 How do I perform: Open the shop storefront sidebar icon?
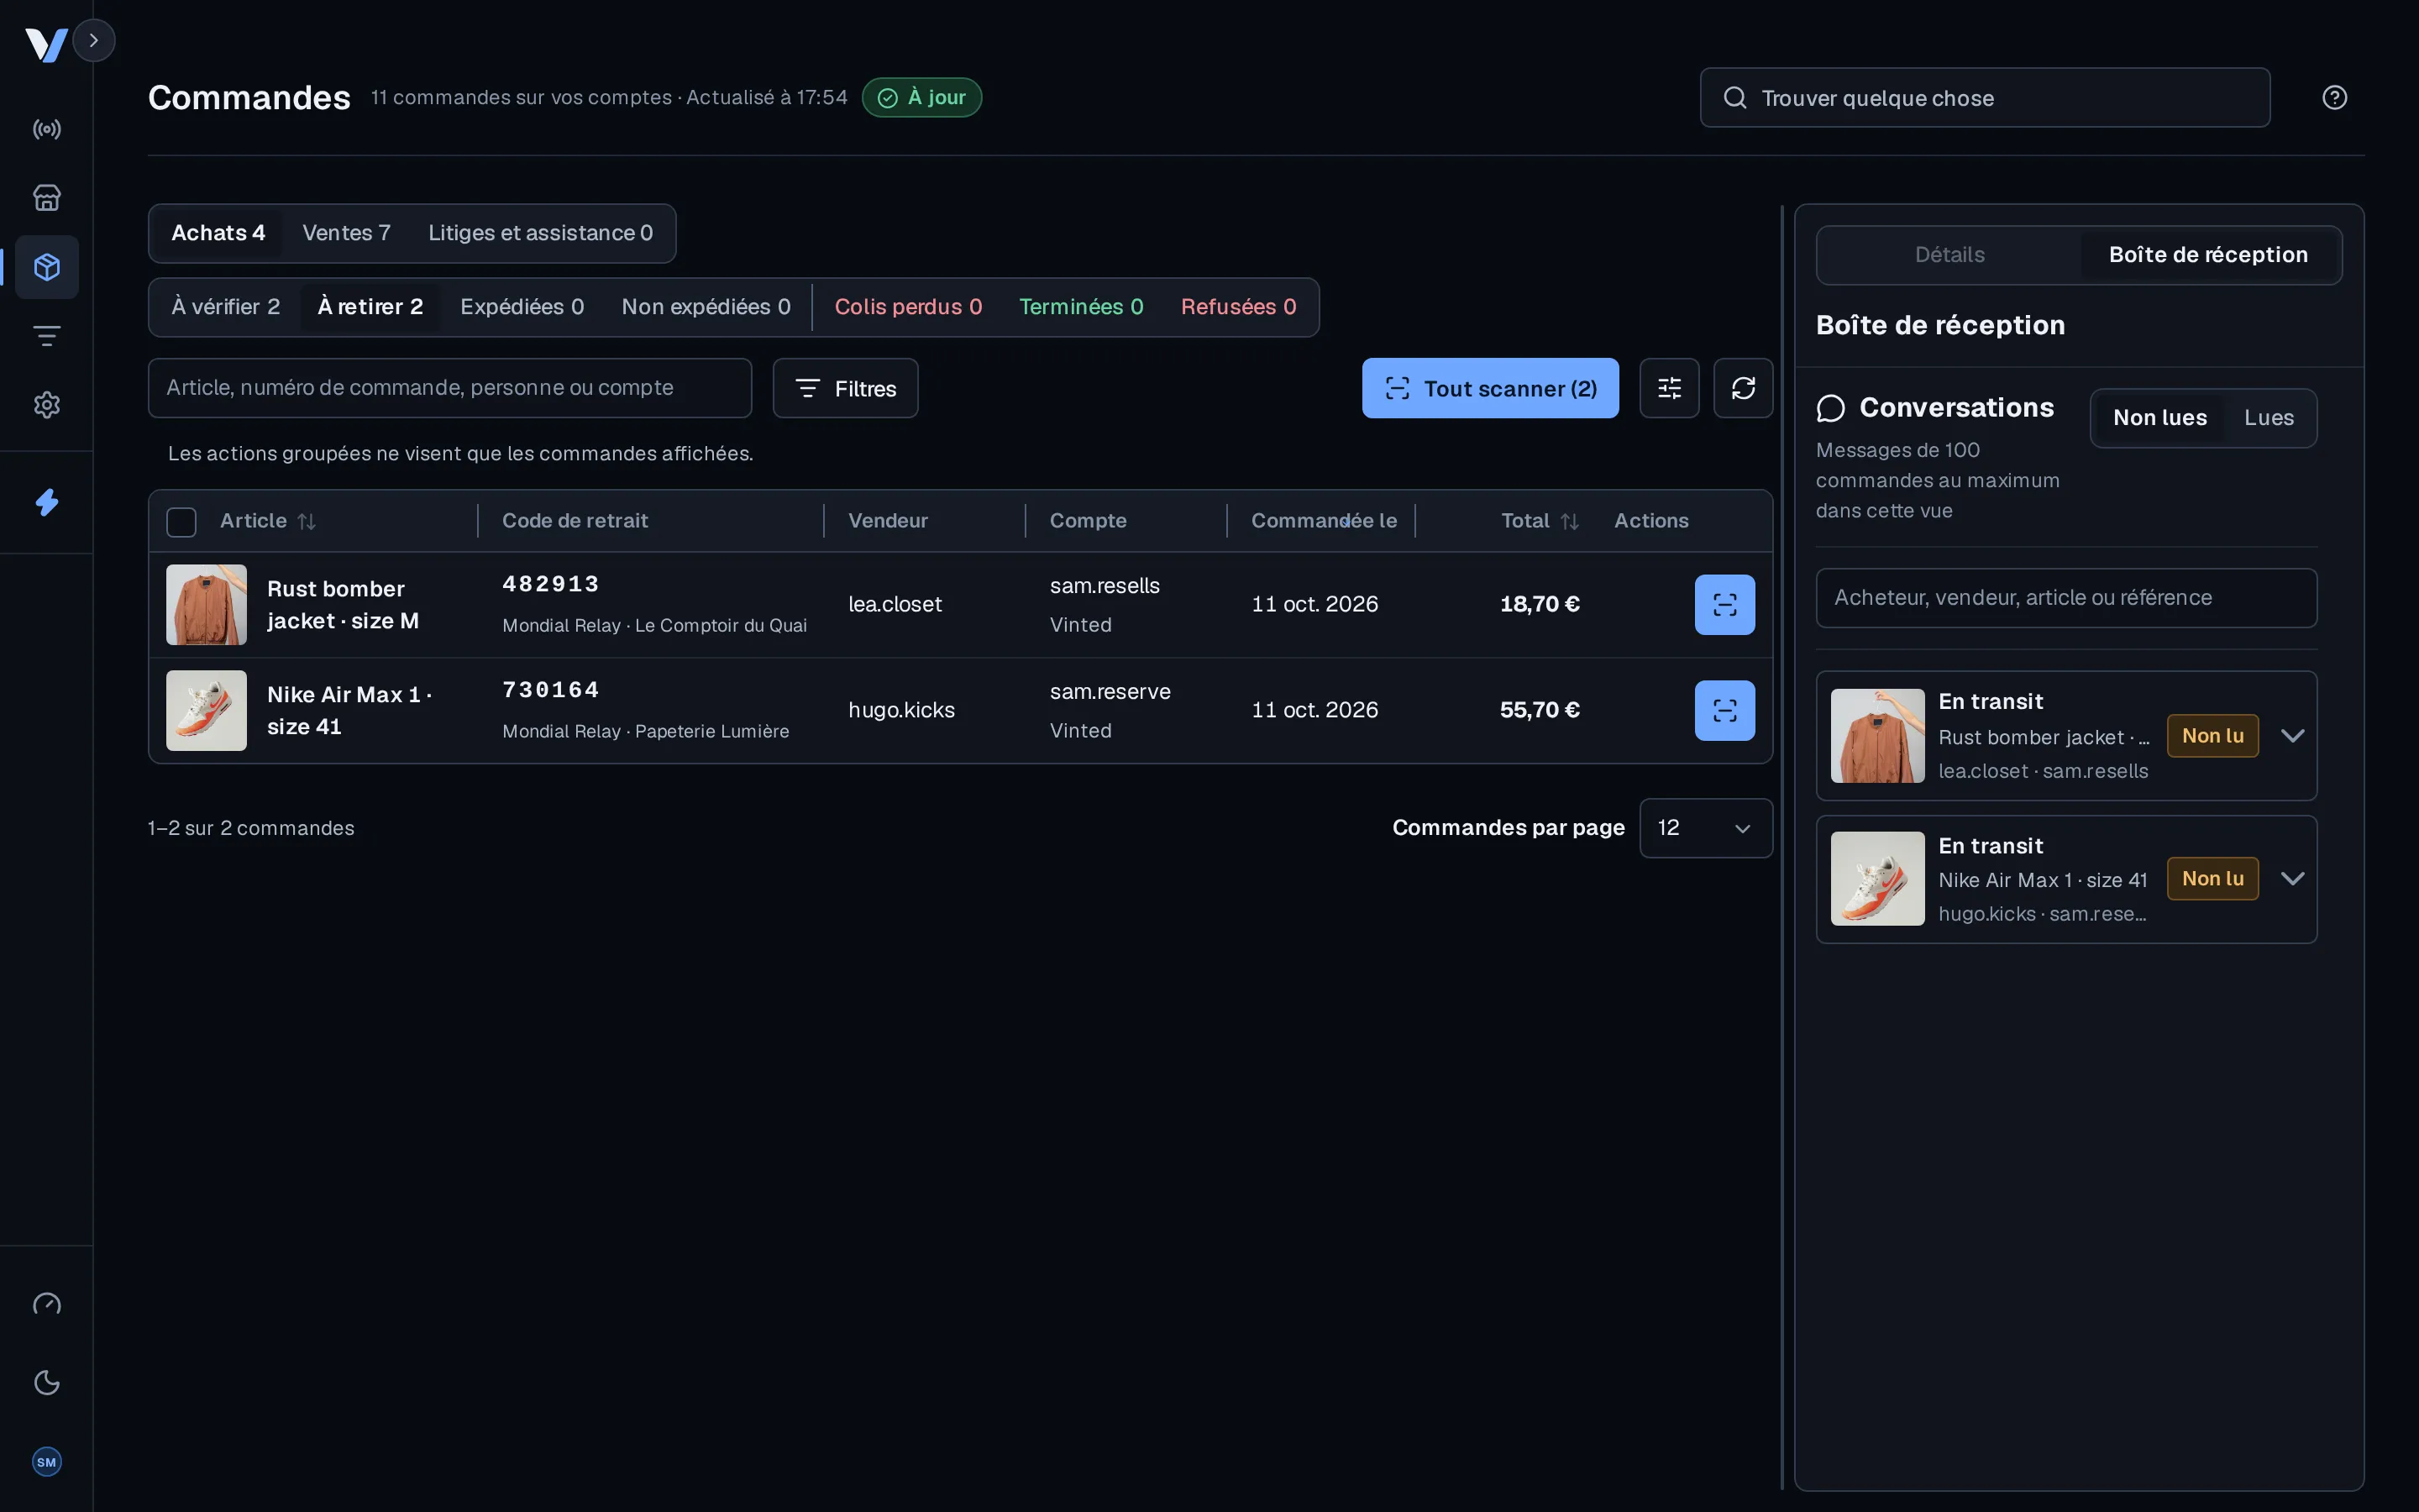pos(47,198)
